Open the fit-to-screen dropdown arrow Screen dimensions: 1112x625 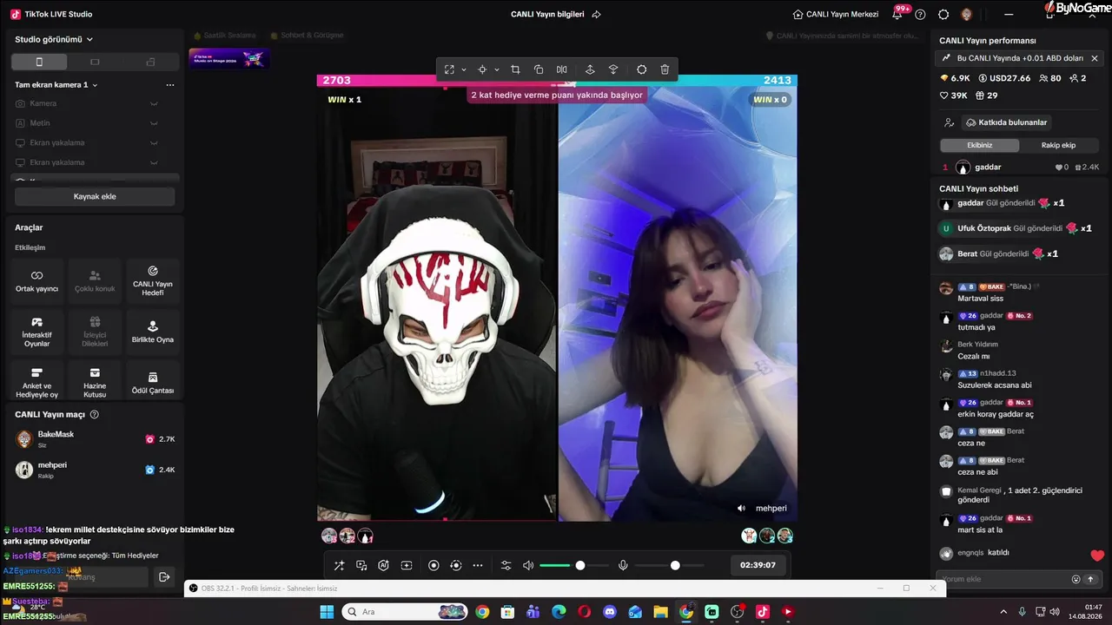[x=464, y=69]
